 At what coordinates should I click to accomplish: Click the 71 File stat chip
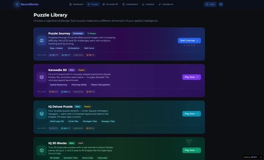click(x=90, y=128)
